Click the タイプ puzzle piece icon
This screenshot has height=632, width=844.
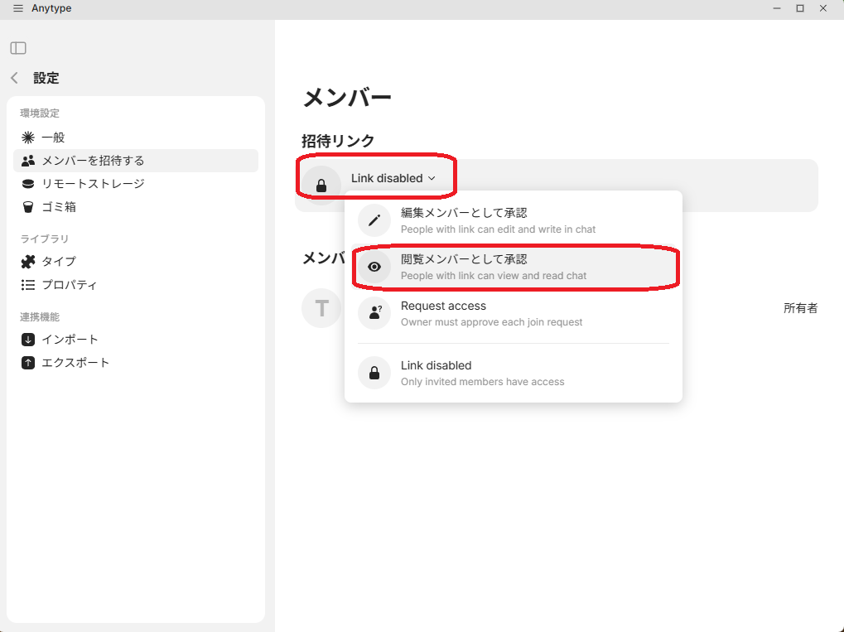point(28,262)
